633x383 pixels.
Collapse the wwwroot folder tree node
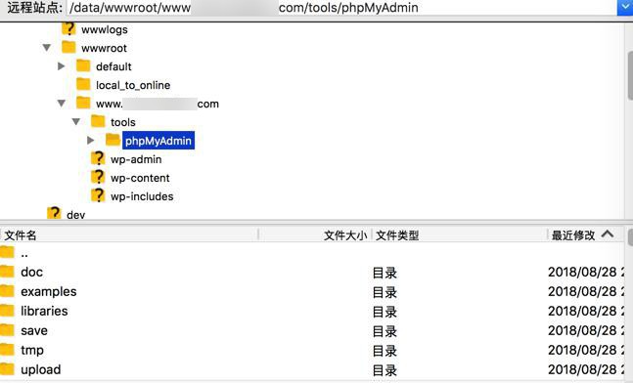click(x=47, y=48)
